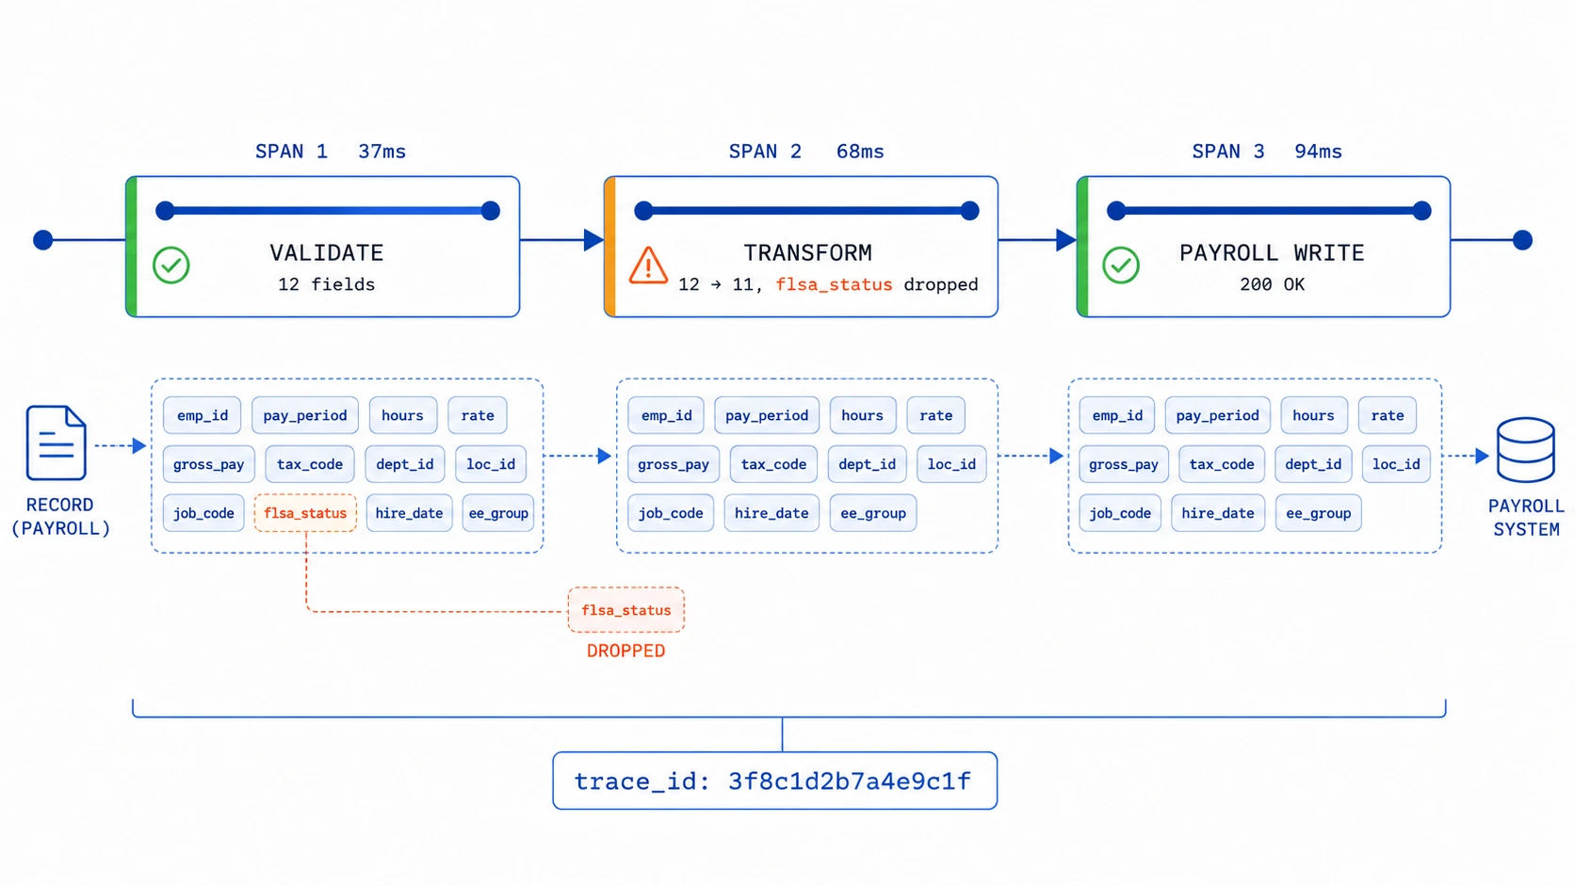Image resolution: width=1575 pixels, height=886 pixels.
Task: Select gross_pay chip in the PAYROLL WRITE field group
Action: click(x=1124, y=464)
